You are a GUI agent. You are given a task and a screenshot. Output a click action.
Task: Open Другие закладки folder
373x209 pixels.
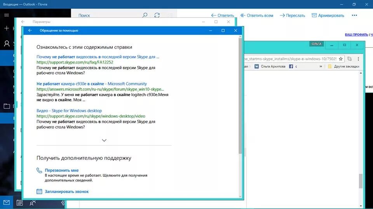click(343, 67)
